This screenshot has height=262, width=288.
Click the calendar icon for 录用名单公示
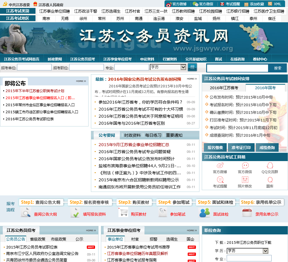(247, 212)
